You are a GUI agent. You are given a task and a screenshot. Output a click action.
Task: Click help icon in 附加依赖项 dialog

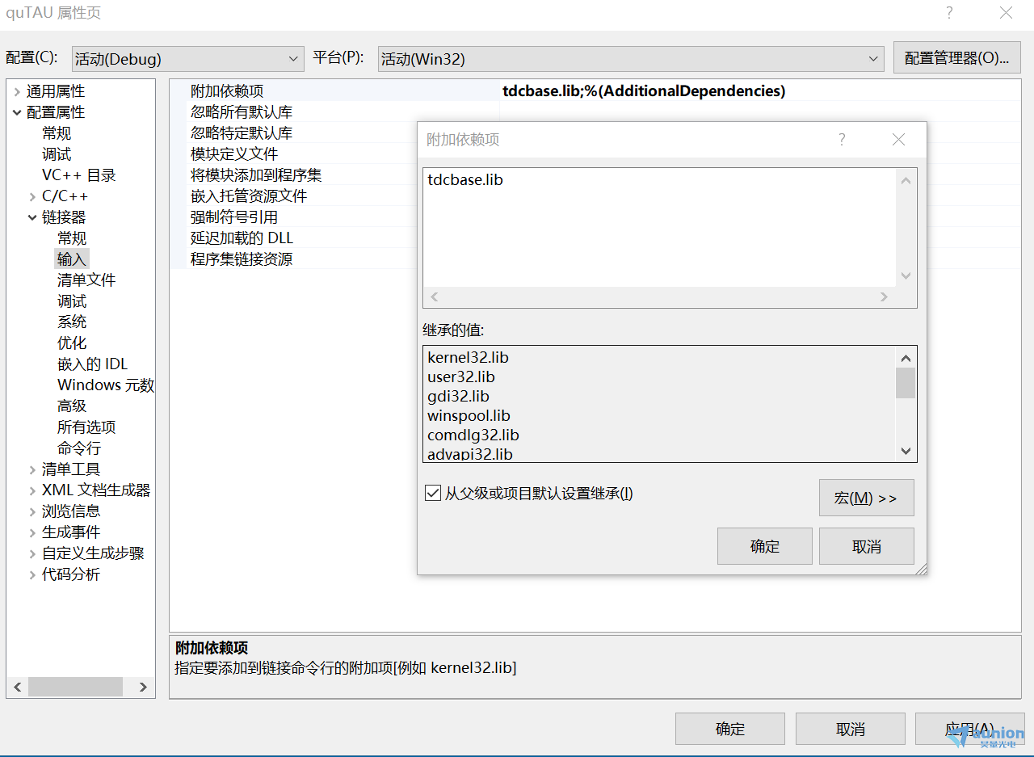click(x=842, y=139)
